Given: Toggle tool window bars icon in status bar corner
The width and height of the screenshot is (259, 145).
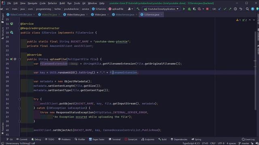Looking at the screenshot, I should coord(3,143).
